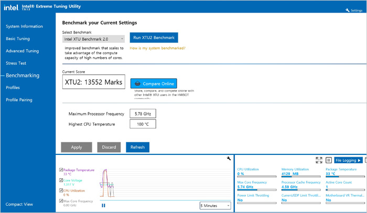Click the Max Core Frequency 5.74 GHz value
Image resolution: width=367 pixels, height=213 pixels.
pyautogui.click(x=245, y=187)
